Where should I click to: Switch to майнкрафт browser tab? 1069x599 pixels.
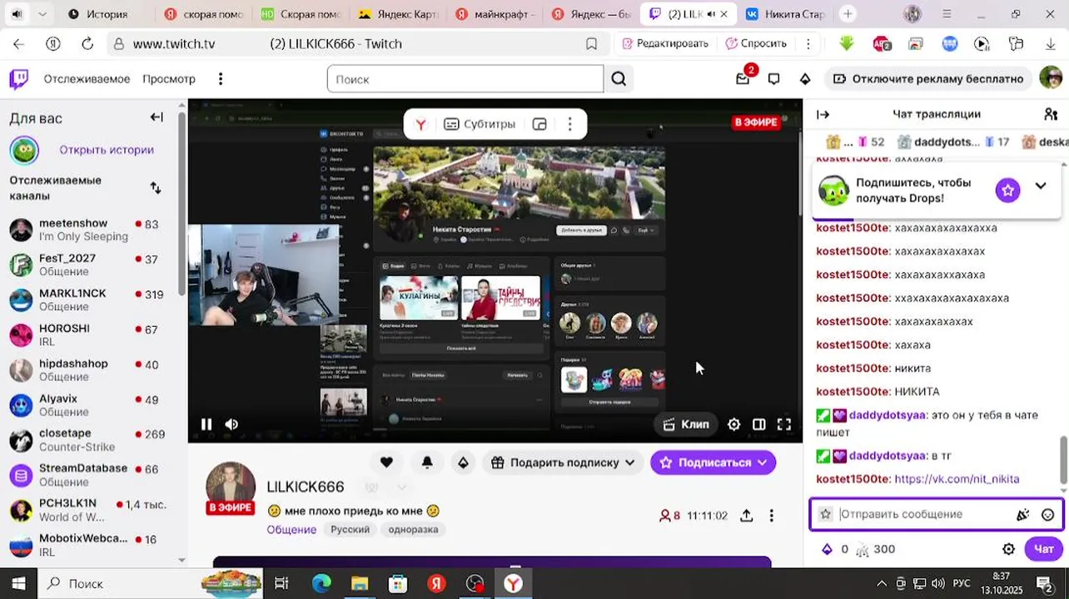point(496,14)
